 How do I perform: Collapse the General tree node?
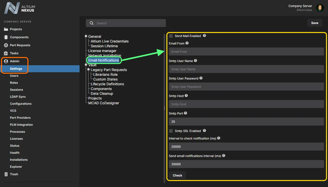[x=86, y=36]
